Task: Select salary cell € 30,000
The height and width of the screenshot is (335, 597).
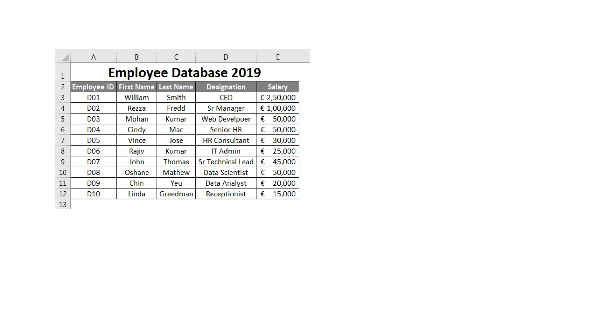Action: tap(278, 140)
